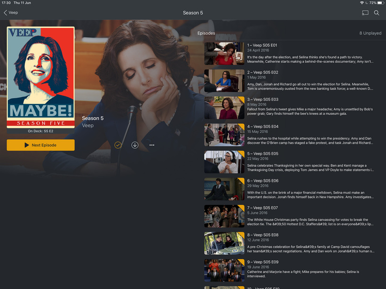Open more options three-dot menu

(152, 145)
